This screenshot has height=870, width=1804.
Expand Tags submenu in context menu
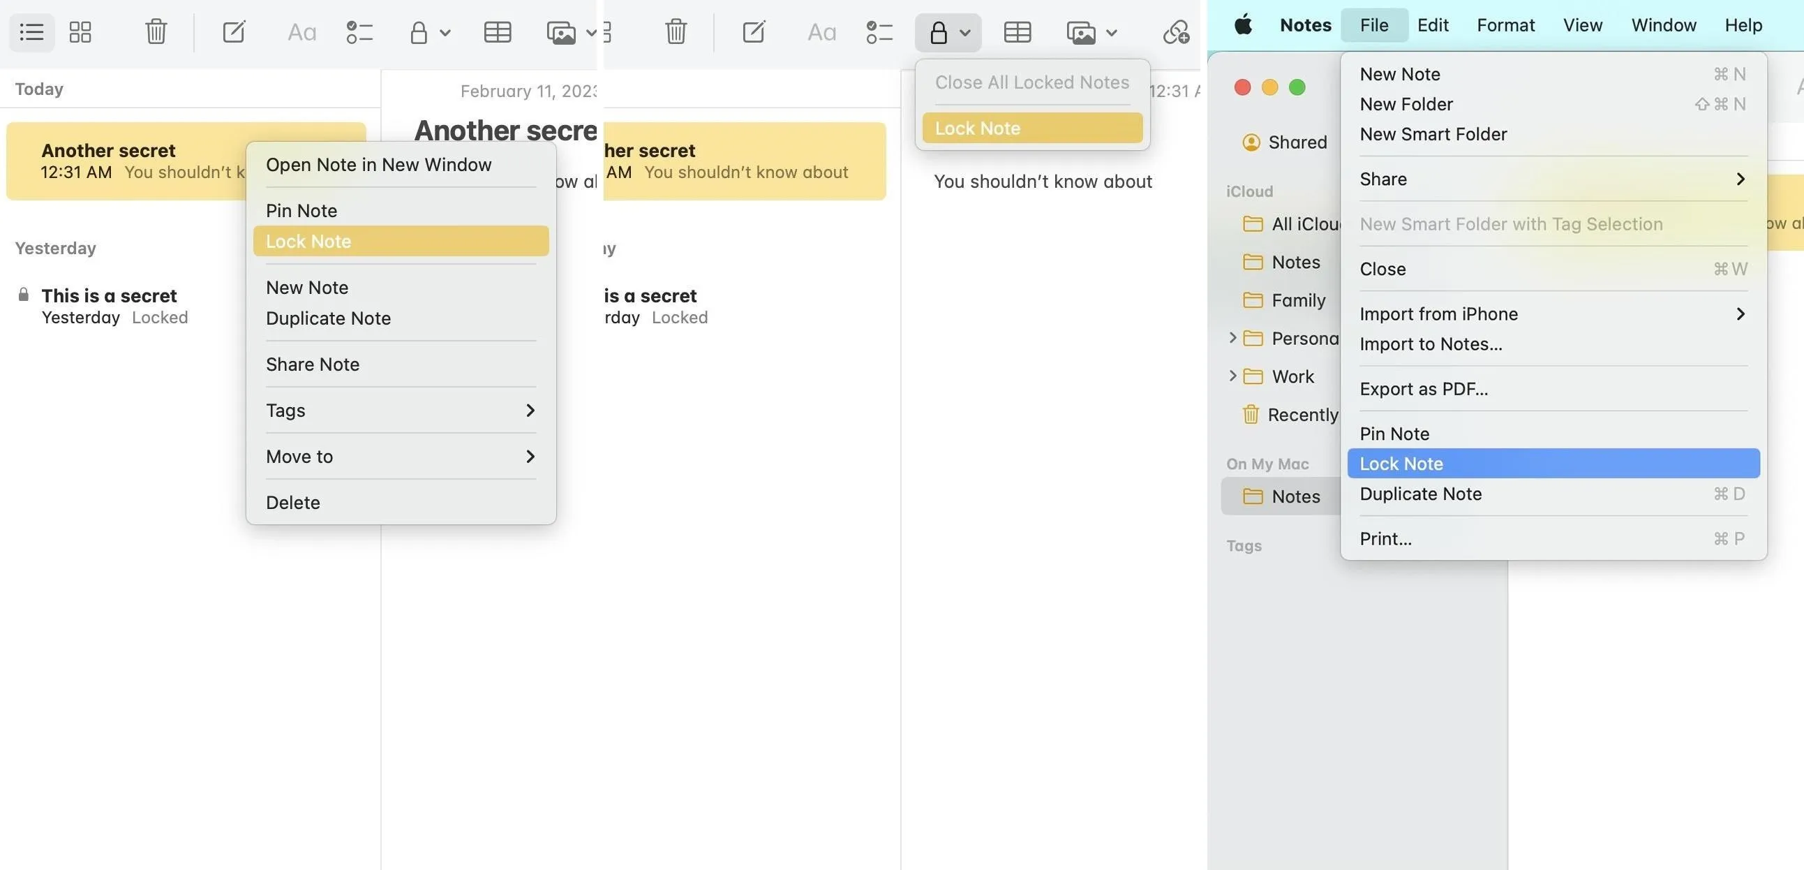click(401, 411)
